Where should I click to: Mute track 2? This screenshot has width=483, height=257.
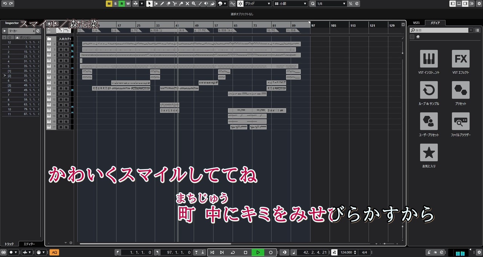coord(60,44)
